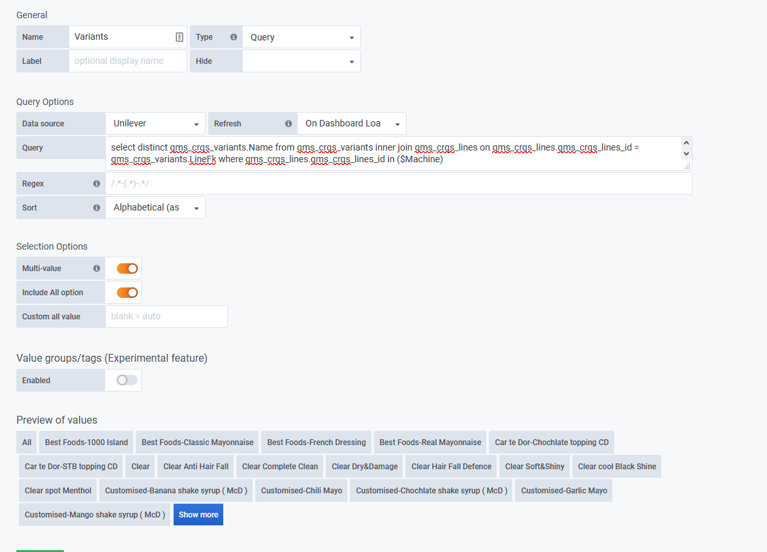This screenshot has height=552, width=767.
Task: Click the info icon beside Regex
Action: click(x=95, y=183)
